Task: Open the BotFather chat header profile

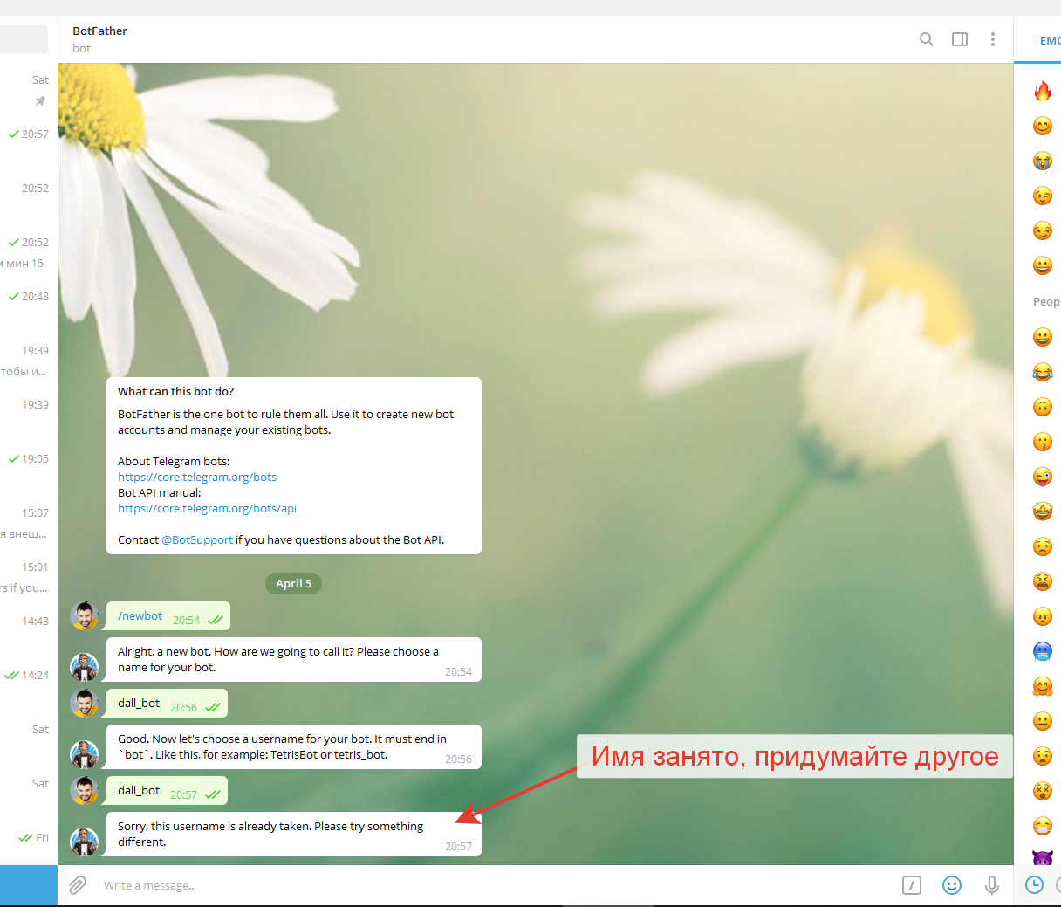Action: (99, 39)
